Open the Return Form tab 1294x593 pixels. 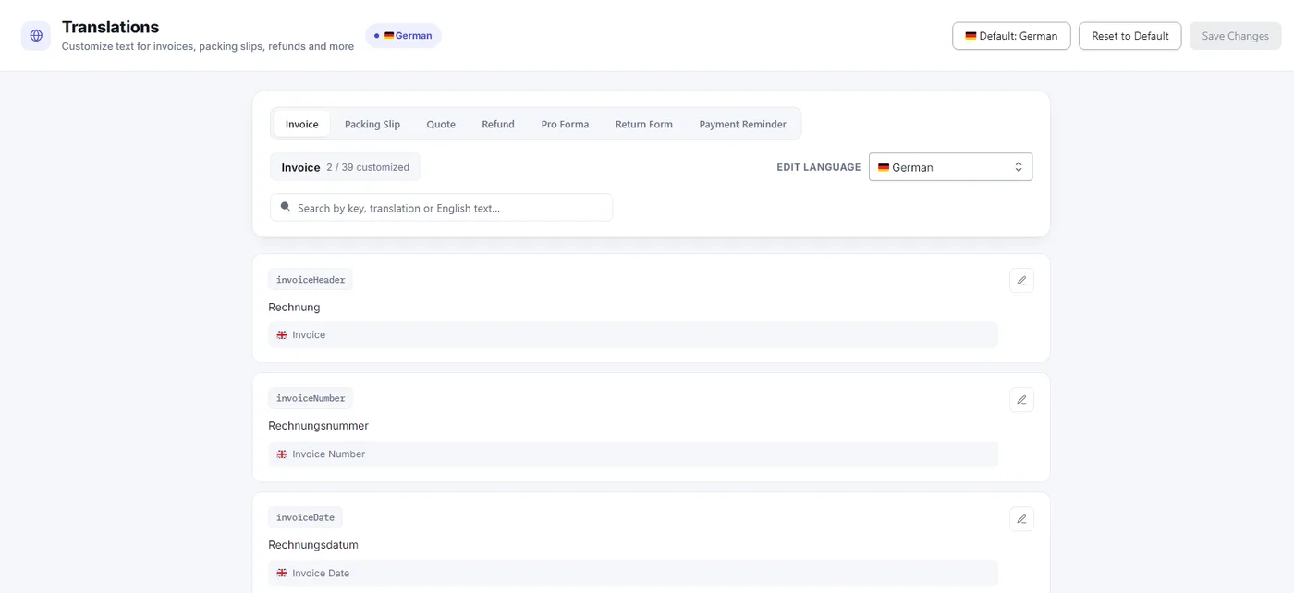tap(644, 124)
